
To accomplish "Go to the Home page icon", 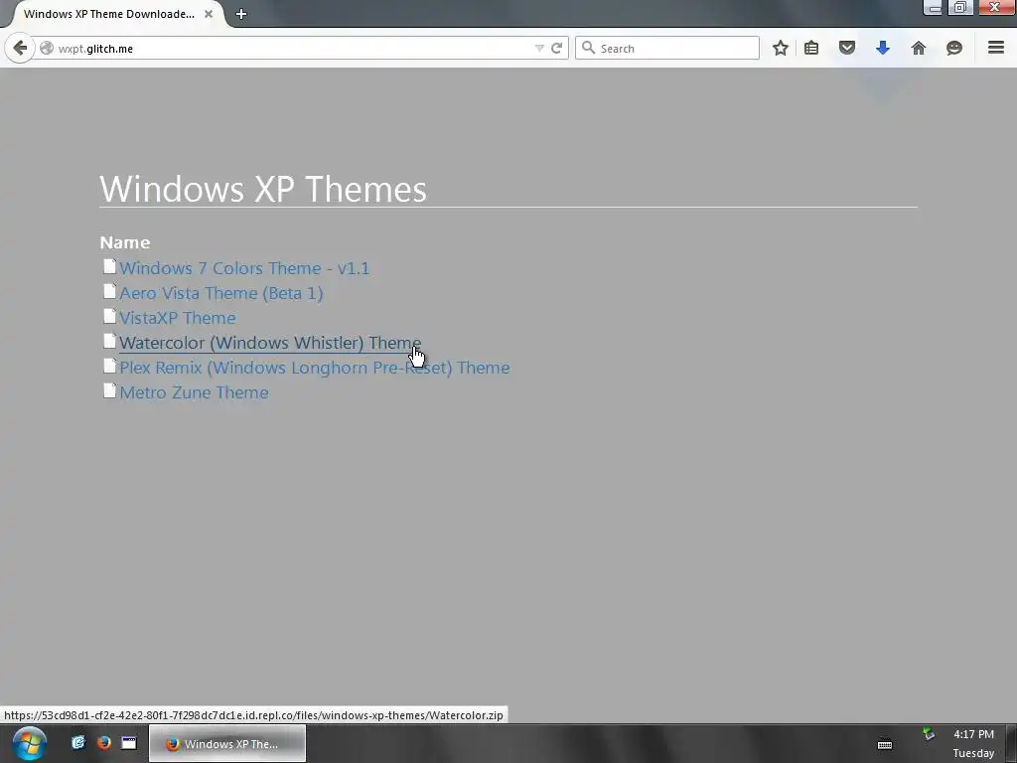I will (919, 48).
